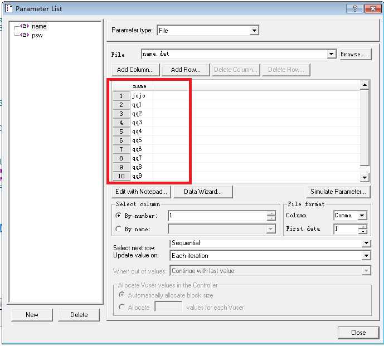Click Delete parameter button

click(79, 315)
